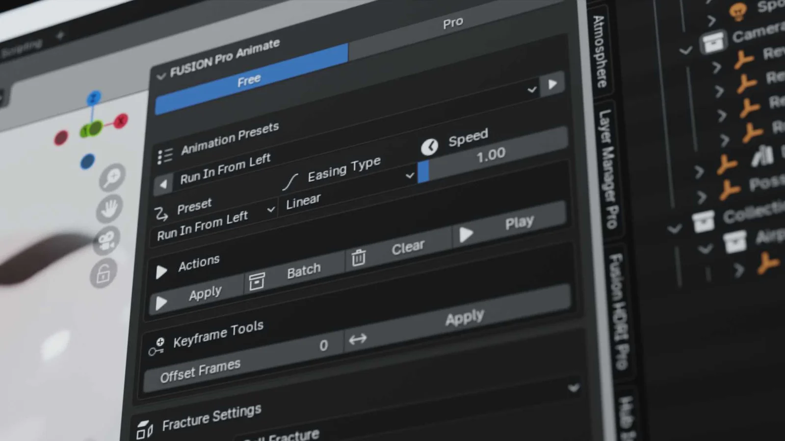Click the Speed left arrow toggle
The width and height of the screenshot is (785, 441).
coord(430,147)
